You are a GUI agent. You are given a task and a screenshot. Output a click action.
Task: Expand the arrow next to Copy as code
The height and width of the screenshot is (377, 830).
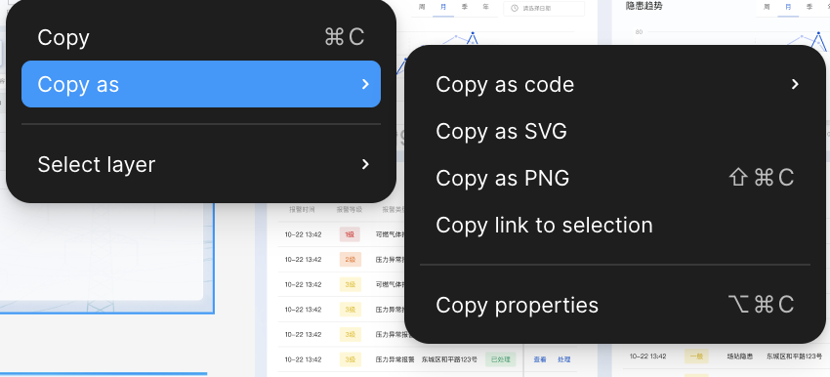pos(794,84)
